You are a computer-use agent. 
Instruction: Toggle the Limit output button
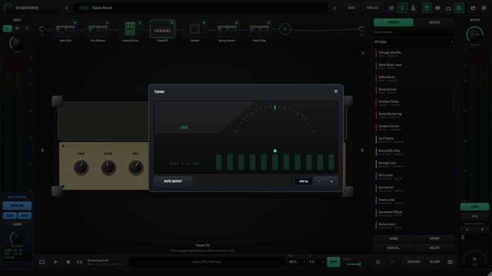click(474, 207)
